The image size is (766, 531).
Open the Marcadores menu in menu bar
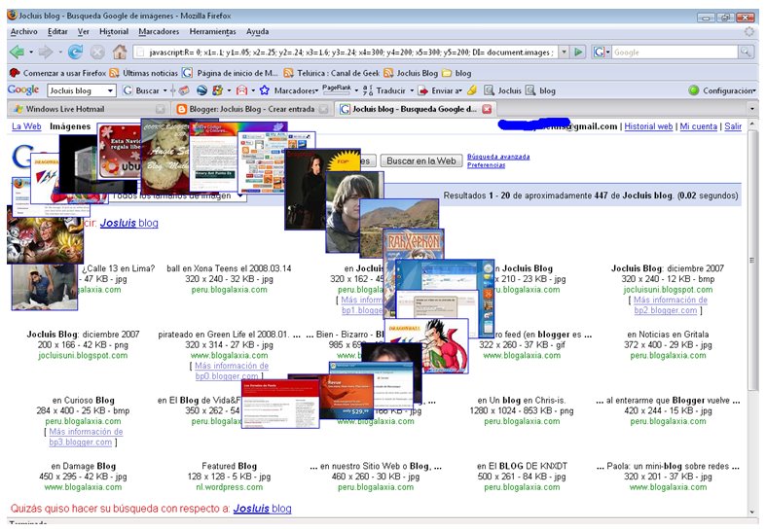159,31
